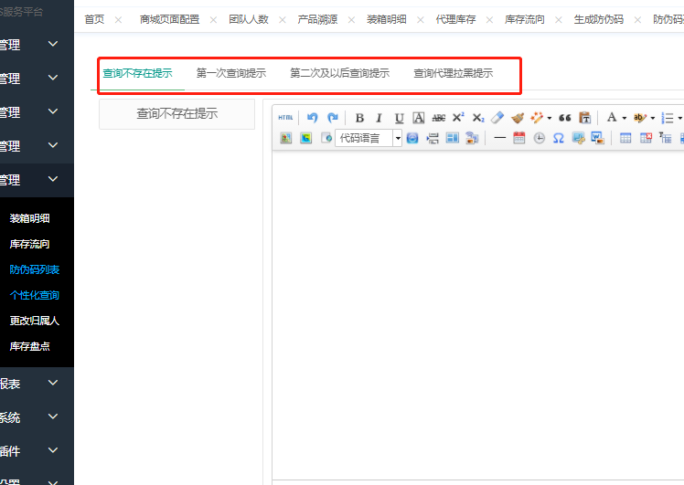The image size is (684, 485).
Task: Insert a blockquote with the quote icon
Action: [x=564, y=118]
